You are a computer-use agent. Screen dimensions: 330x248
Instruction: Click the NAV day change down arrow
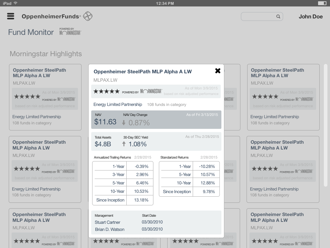tap(124, 122)
